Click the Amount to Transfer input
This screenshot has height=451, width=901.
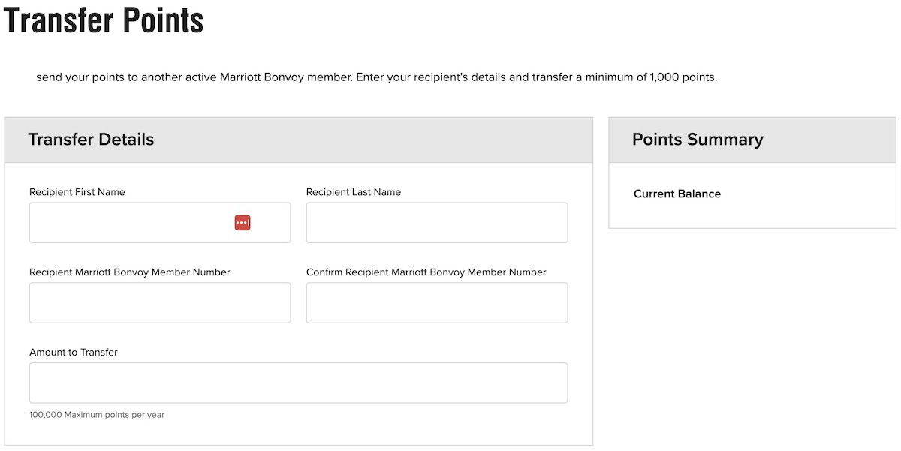[298, 383]
